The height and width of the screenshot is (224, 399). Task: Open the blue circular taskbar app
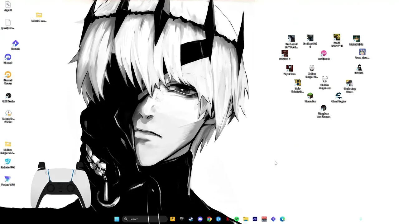(219, 219)
